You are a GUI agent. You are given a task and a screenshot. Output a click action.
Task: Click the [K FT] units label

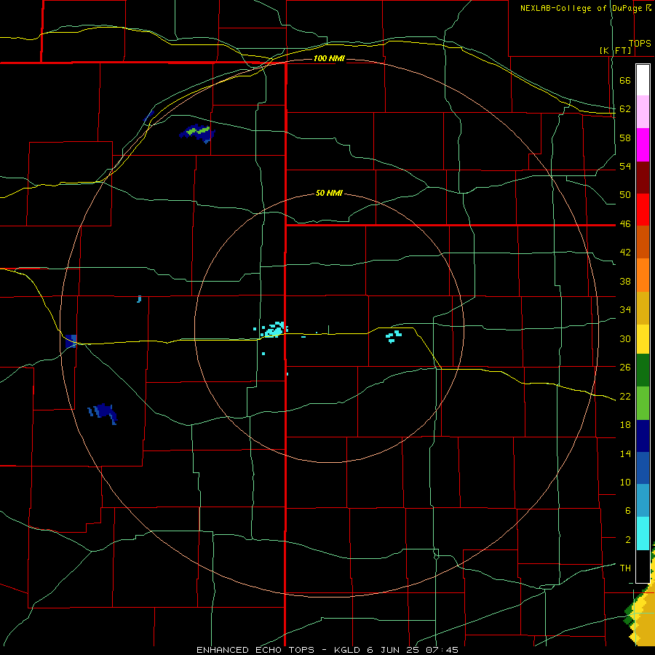[615, 50]
